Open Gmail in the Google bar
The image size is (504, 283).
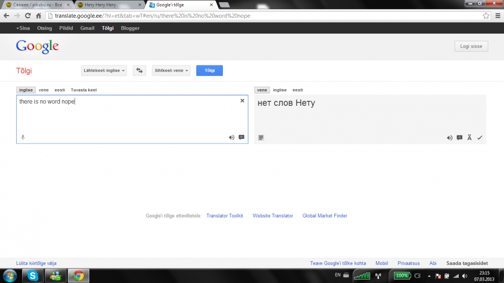87,28
